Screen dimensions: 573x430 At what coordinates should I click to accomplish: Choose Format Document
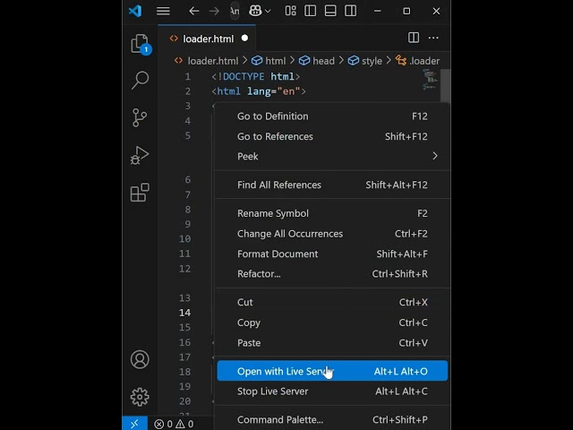pyautogui.click(x=332, y=254)
